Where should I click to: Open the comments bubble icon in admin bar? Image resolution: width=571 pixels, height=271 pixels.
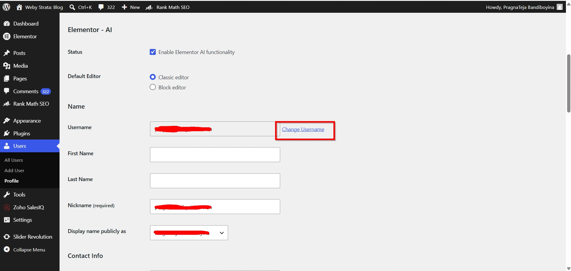tap(101, 7)
